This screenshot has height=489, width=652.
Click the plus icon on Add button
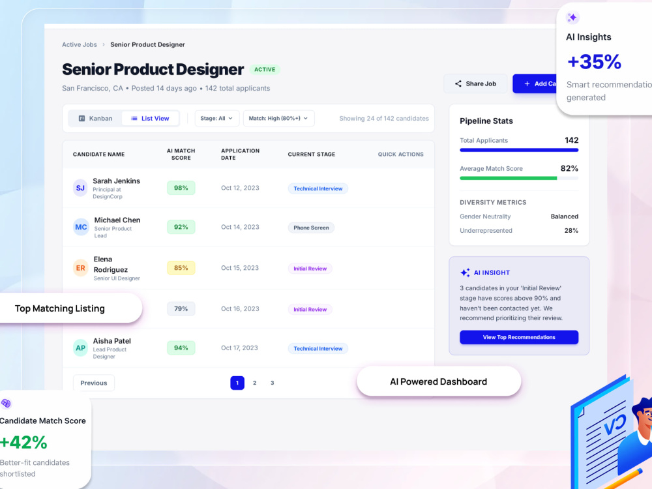[527, 83]
